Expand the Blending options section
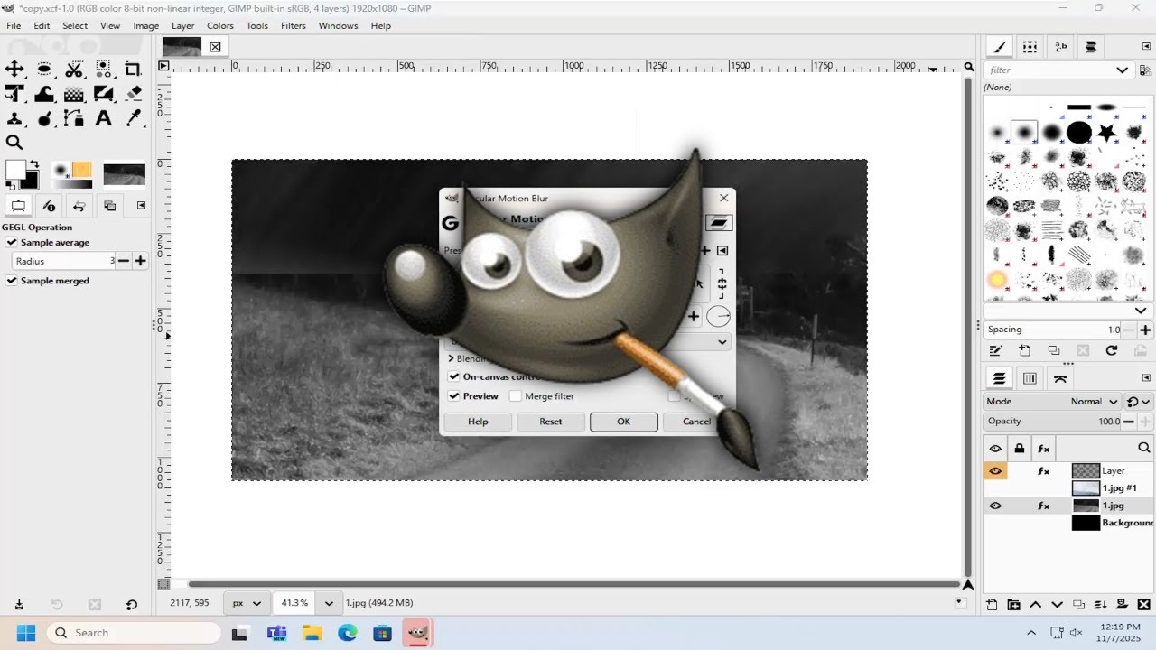The height and width of the screenshot is (650, 1156). pos(452,358)
